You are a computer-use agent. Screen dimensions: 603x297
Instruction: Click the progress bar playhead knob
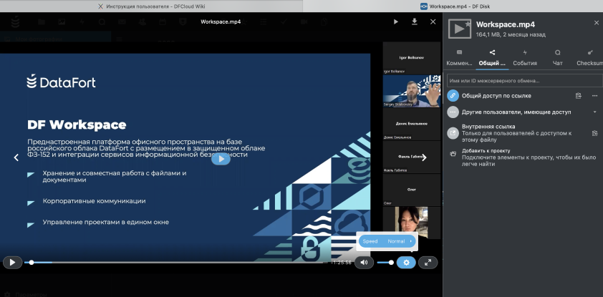pos(32,263)
